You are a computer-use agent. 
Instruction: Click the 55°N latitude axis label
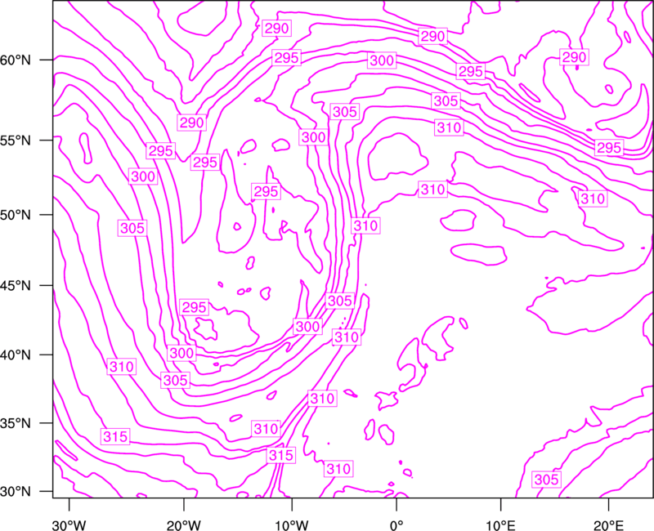(x=16, y=140)
